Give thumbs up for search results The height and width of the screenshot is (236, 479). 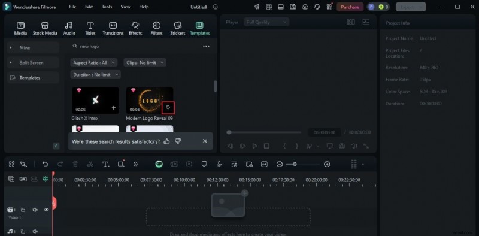(166, 141)
